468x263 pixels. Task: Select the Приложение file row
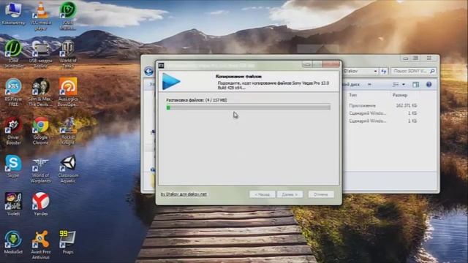click(383, 105)
